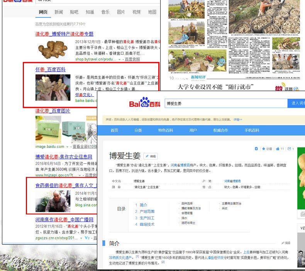Open 分类 in Baike navigation bar

(138, 130)
